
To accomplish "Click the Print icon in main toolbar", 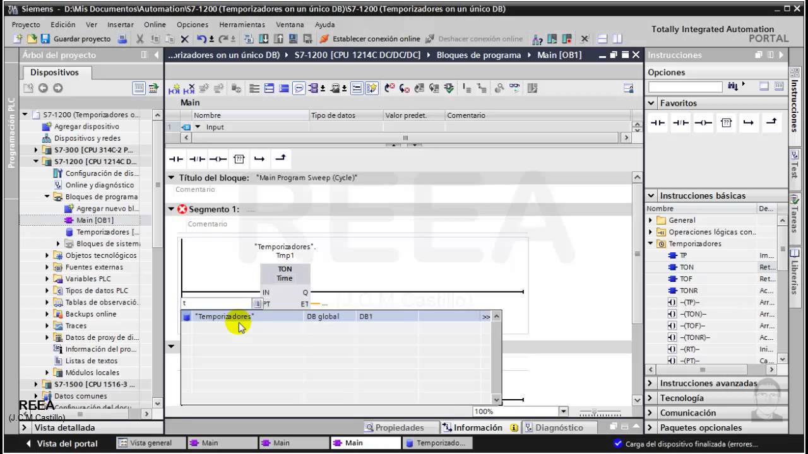I will point(123,39).
